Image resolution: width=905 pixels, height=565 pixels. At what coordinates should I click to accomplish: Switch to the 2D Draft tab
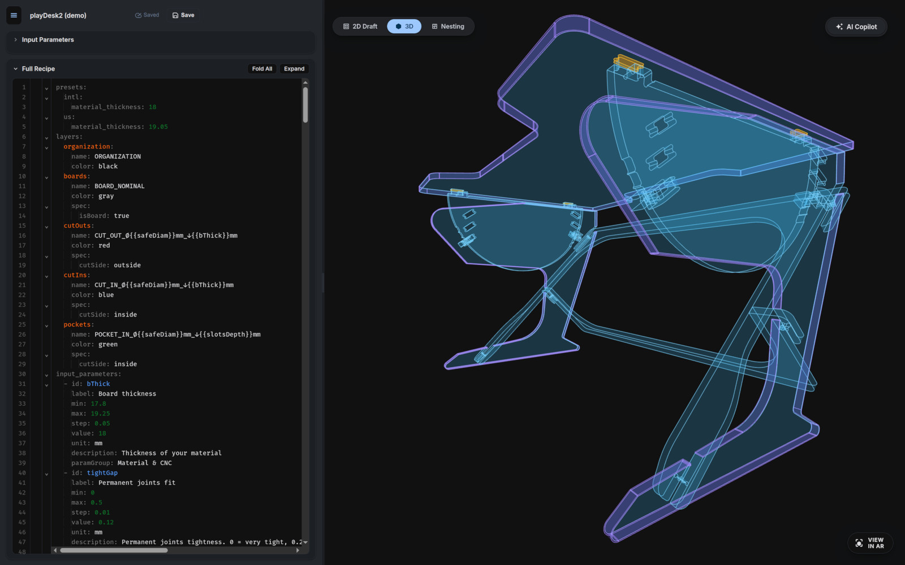(x=360, y=27)
